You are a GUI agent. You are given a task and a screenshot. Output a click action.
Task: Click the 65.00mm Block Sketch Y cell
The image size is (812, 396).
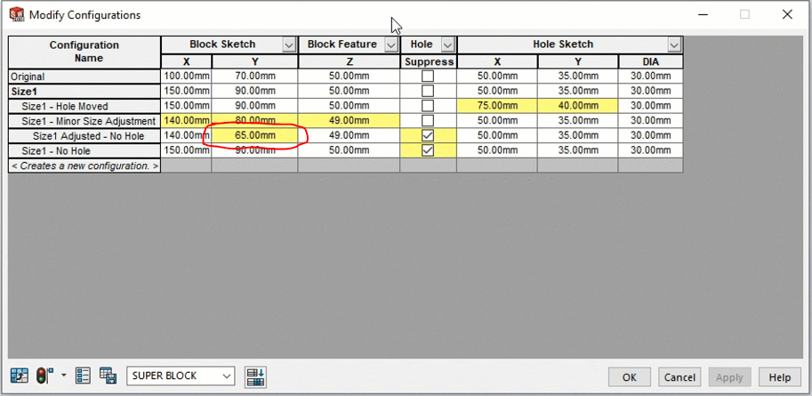tap(254, 136)
